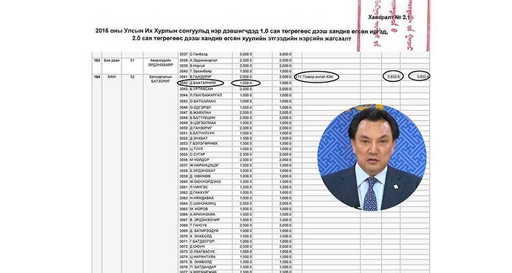Image resolution: width=512 pixels, height=273 pixels.
Task: Click the circled 1,000.0 amount in row 3042
Action: (x=246, y=83)
